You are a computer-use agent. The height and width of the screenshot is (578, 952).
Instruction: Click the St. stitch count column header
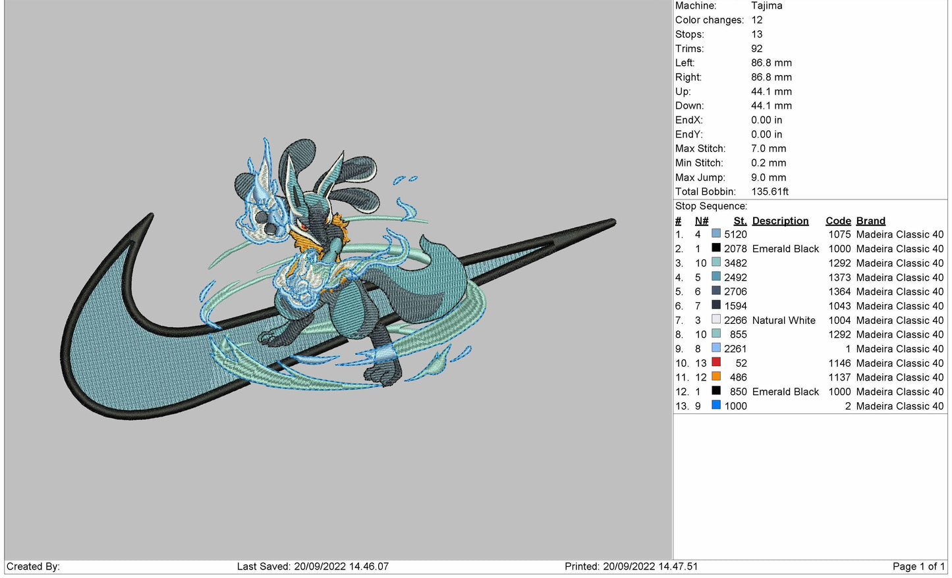[x=740, y=221]
